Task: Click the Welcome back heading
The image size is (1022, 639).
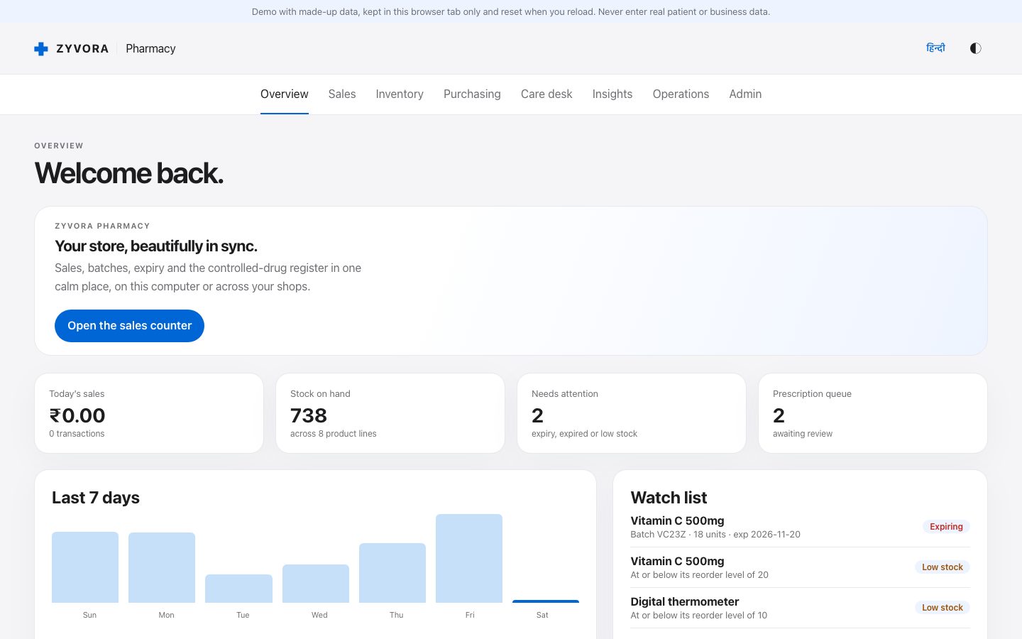Action: click(129, 173)
